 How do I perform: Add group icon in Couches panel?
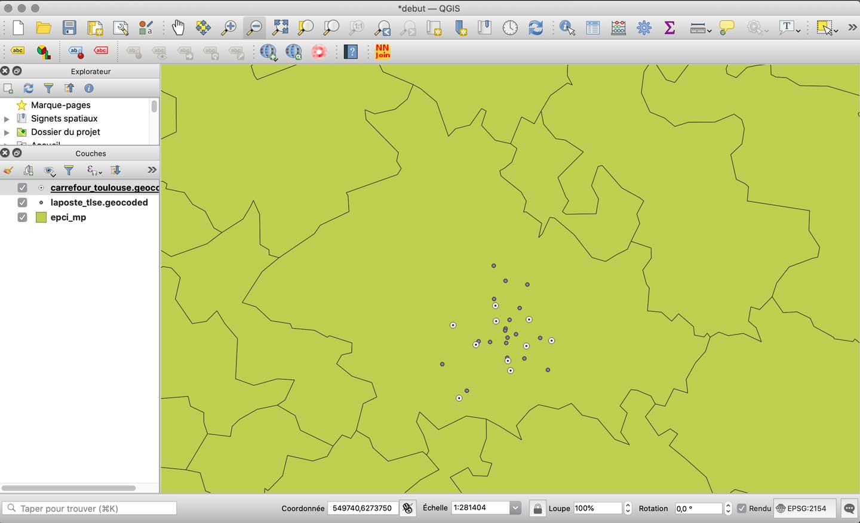[x=28, y=171]
